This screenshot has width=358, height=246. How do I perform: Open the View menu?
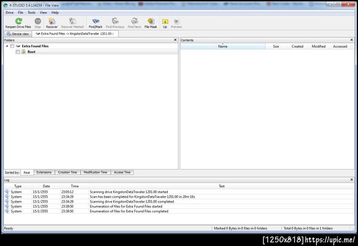click(x=44, y=13)
